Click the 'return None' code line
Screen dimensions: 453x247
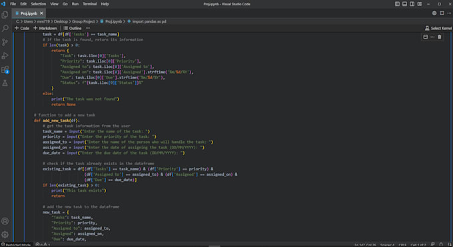(63, 105)
